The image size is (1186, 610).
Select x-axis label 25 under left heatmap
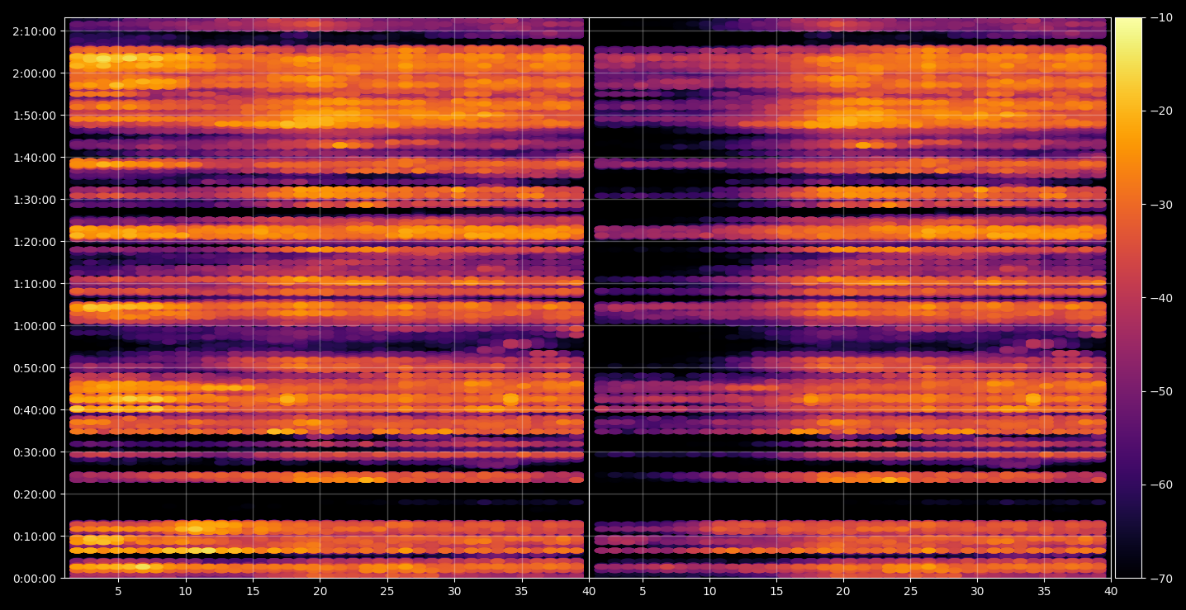pyautogui.click(x=387, y=591)
